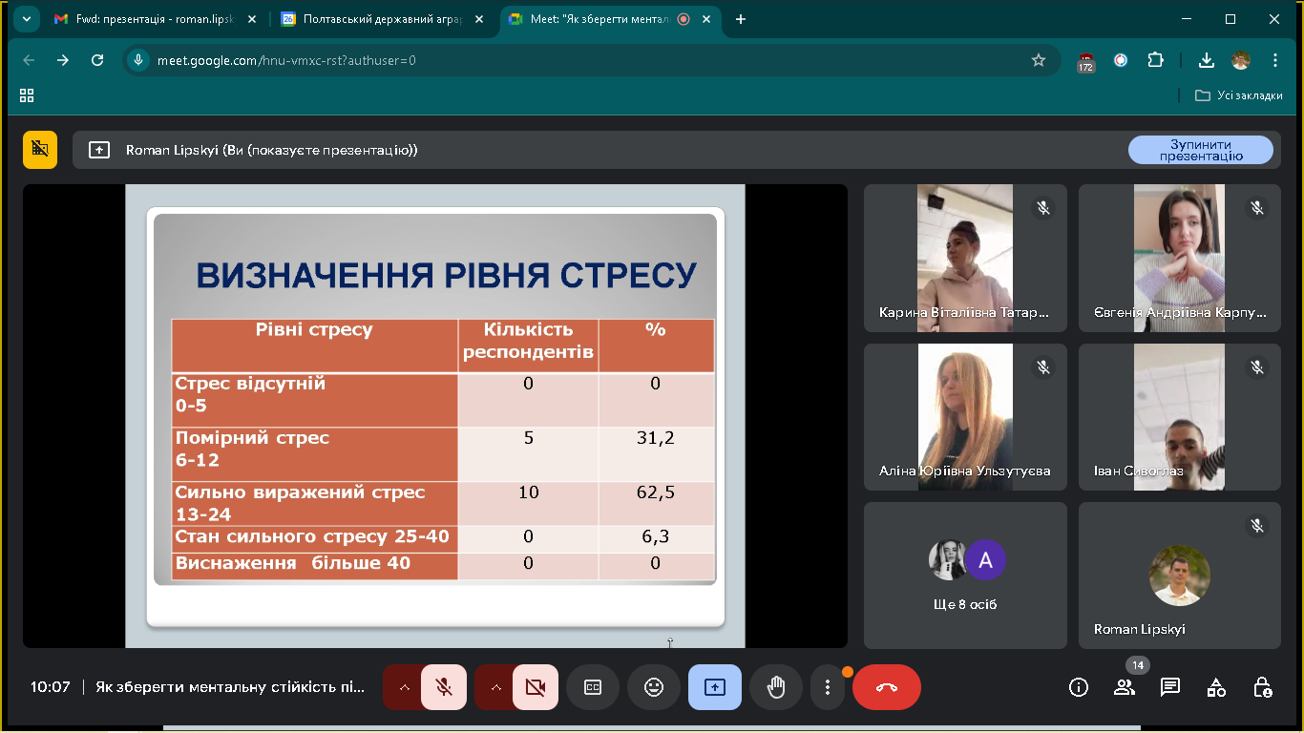Viewport: 1304px width, 733px height.
Task: Click muted mic icon on Карина's tile
Action: (1043, 207)
